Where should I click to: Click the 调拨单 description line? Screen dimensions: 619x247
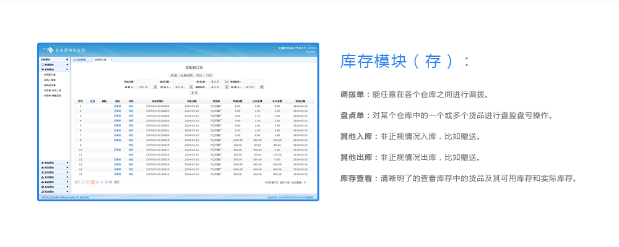(415, 94)
